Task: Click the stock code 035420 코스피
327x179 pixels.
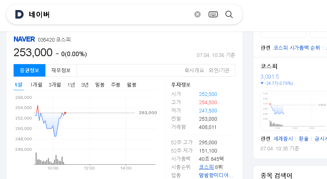Action: click(x=54, y=40)
